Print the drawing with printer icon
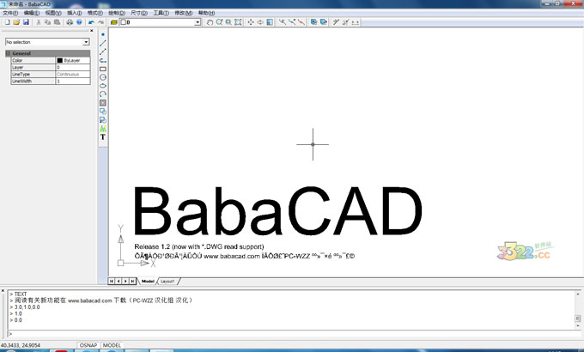Viewport: 584px width, 352px height. (70, 22)
